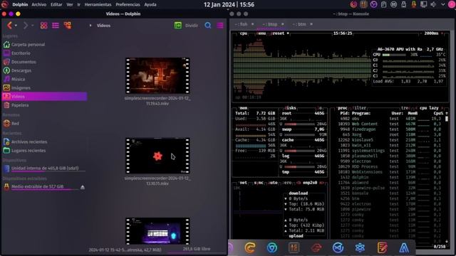Expand hidden system tray icons arrow
Screen dimensions: 456x256
click(442, 4)
